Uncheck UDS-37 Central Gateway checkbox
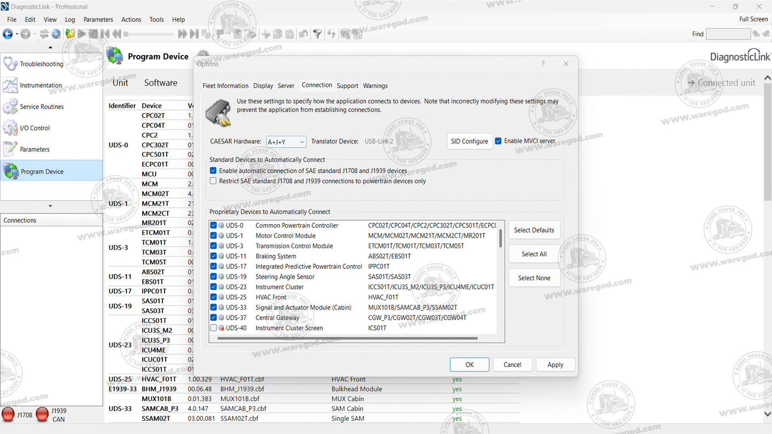This screenshot has height=434, width=772. coord(214,318)
